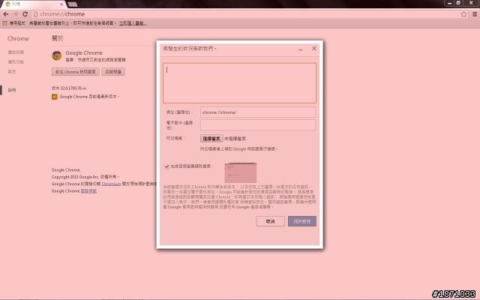Click the import bookmarks now link
480x300 pixels.
(133, 23)
